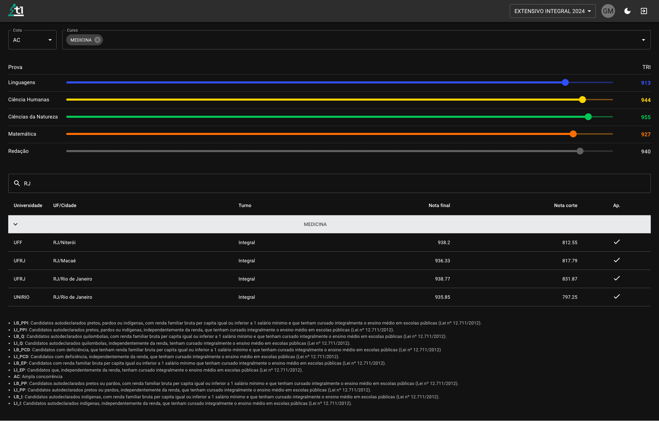Click the UFF approval checkmark
This screenshot has width=659, height=421.
(616, 242)
